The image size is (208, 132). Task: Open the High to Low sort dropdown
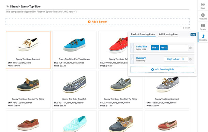176,59
